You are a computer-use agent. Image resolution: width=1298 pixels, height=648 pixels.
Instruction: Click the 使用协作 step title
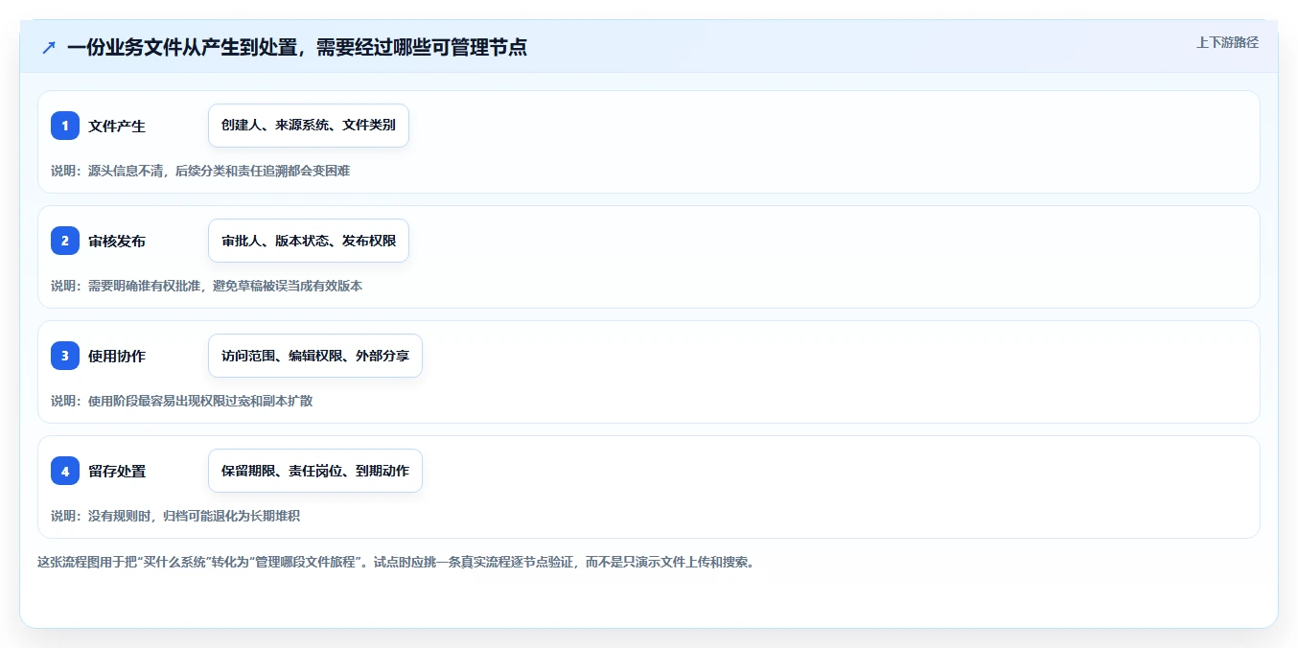click(117, 356)
